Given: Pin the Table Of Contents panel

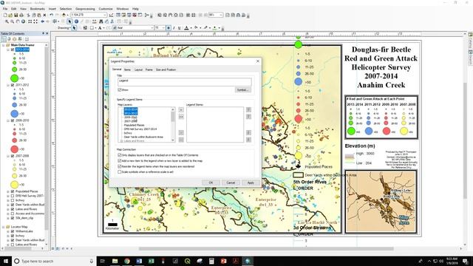Looking at the screenshot, I should coord(43,33).
